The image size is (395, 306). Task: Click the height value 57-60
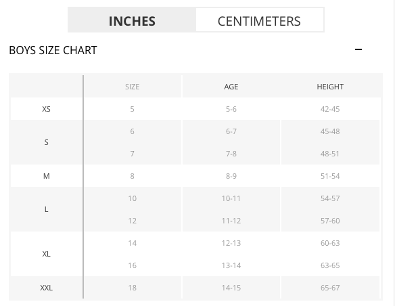click(x=330, y=221)
